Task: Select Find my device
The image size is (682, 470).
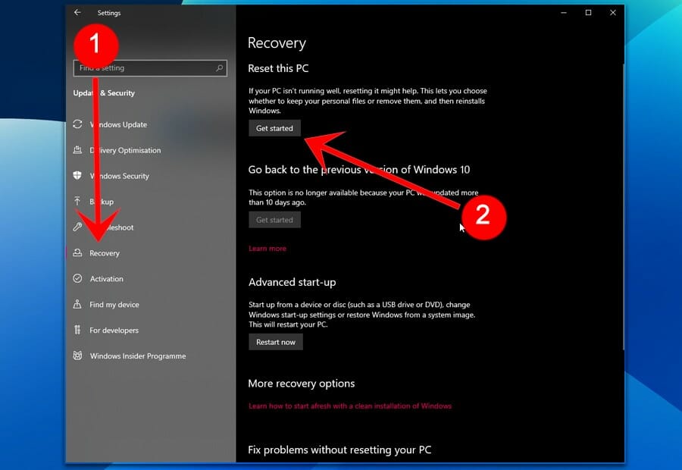Action: [x=151, y=304]
